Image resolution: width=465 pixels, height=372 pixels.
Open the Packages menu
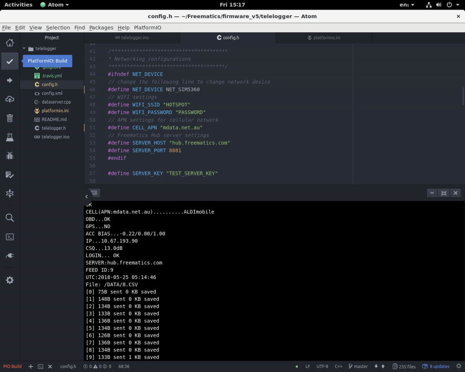[x=101, y=27]
